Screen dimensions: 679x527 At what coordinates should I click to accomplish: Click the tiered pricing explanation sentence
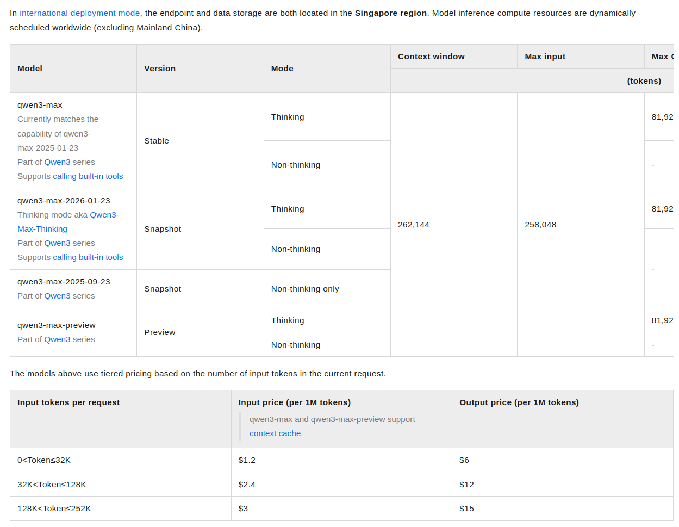point(198,374)
